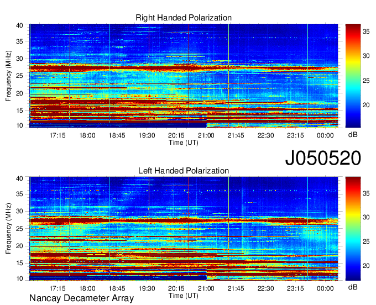Click the 23:15 time tick under right-handed plot
376x305 pixels.
295,135
